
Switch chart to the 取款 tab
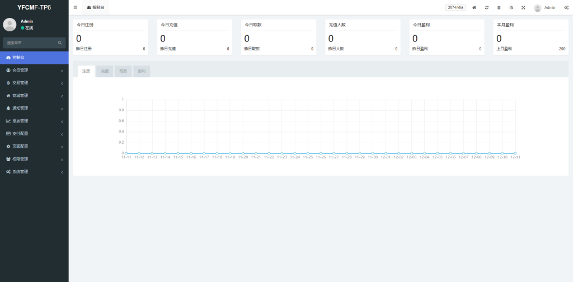123,71
